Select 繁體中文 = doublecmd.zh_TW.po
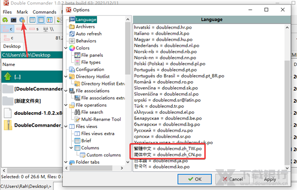297x190 pixels. (168, 149)
